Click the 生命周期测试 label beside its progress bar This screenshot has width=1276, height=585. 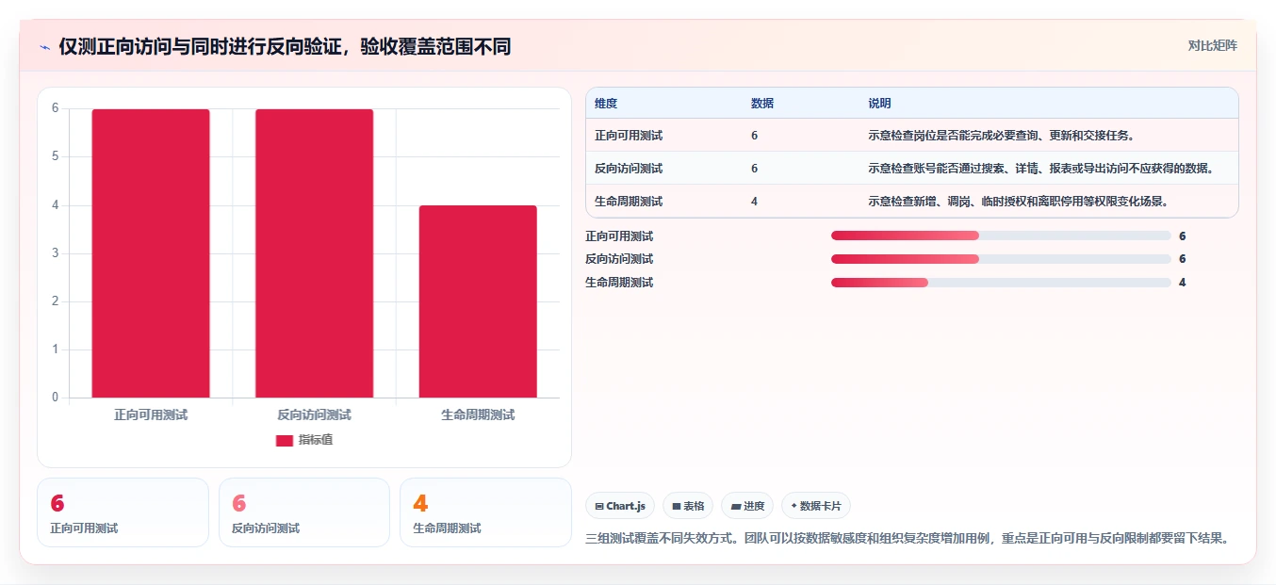[x=619, y=283]
